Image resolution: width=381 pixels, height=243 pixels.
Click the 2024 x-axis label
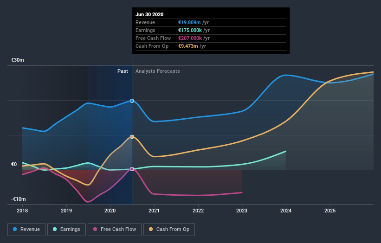coord(286,211)
